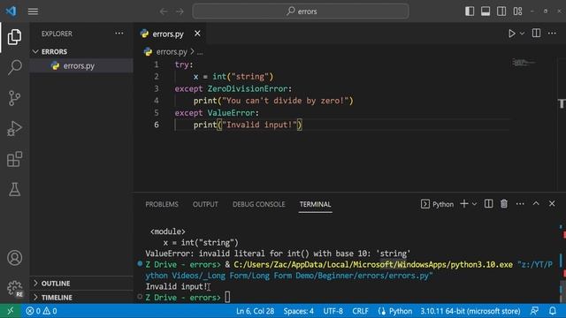Open the Run and Debug view
This screenshot has width=566, height=318.
click(x=14, y=128)
